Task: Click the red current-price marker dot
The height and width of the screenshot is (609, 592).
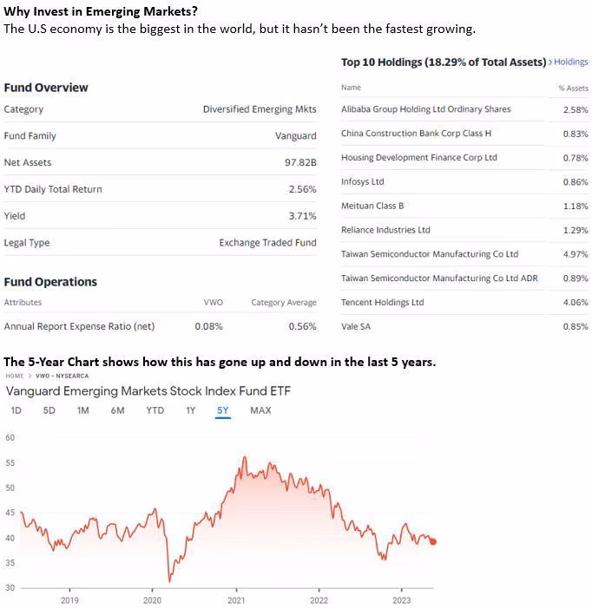Action: tap(433, 541)
